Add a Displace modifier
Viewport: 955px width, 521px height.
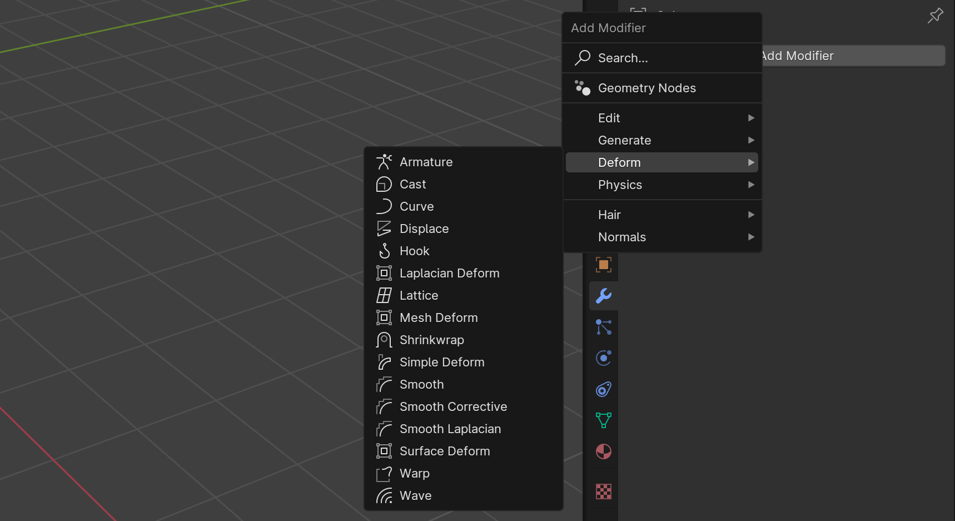(x=464, y=229)
